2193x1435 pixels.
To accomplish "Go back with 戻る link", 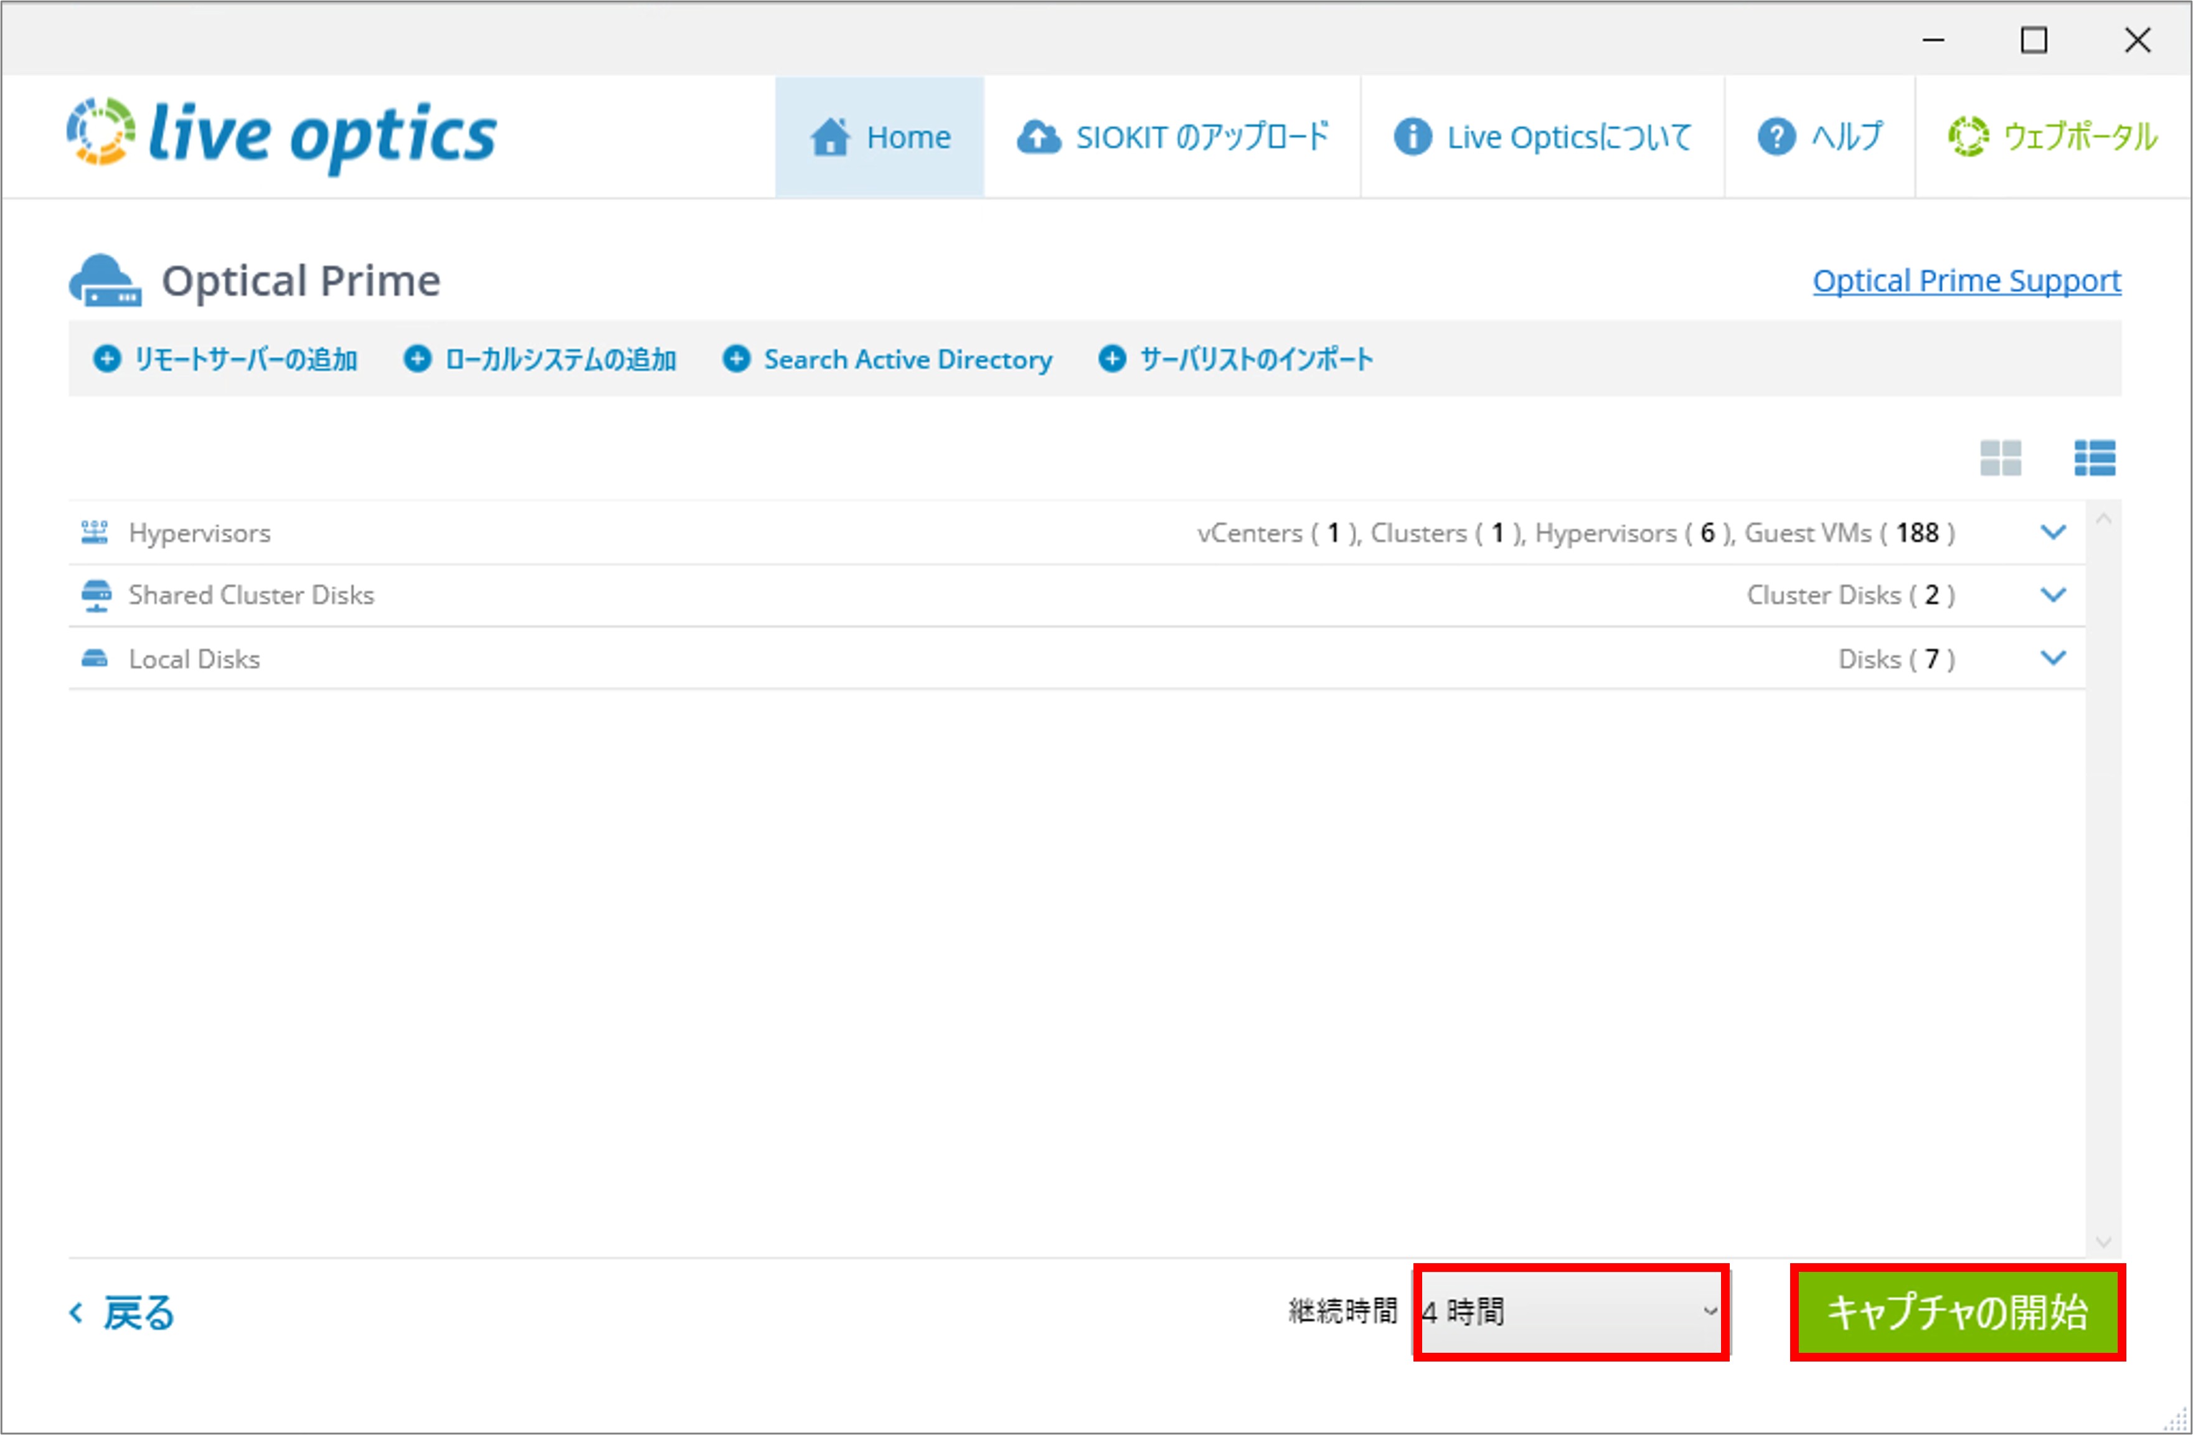I will pos(121,1312).
